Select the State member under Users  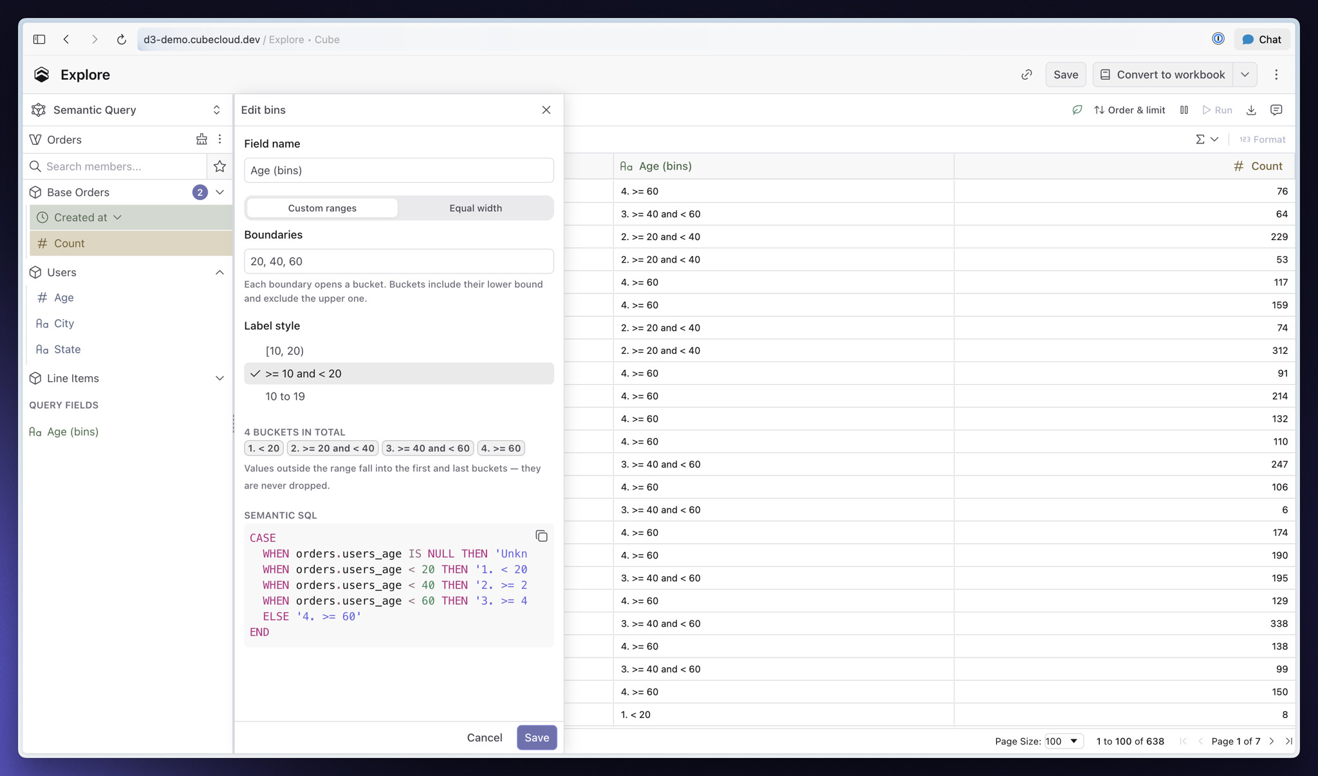pos(131,349)
